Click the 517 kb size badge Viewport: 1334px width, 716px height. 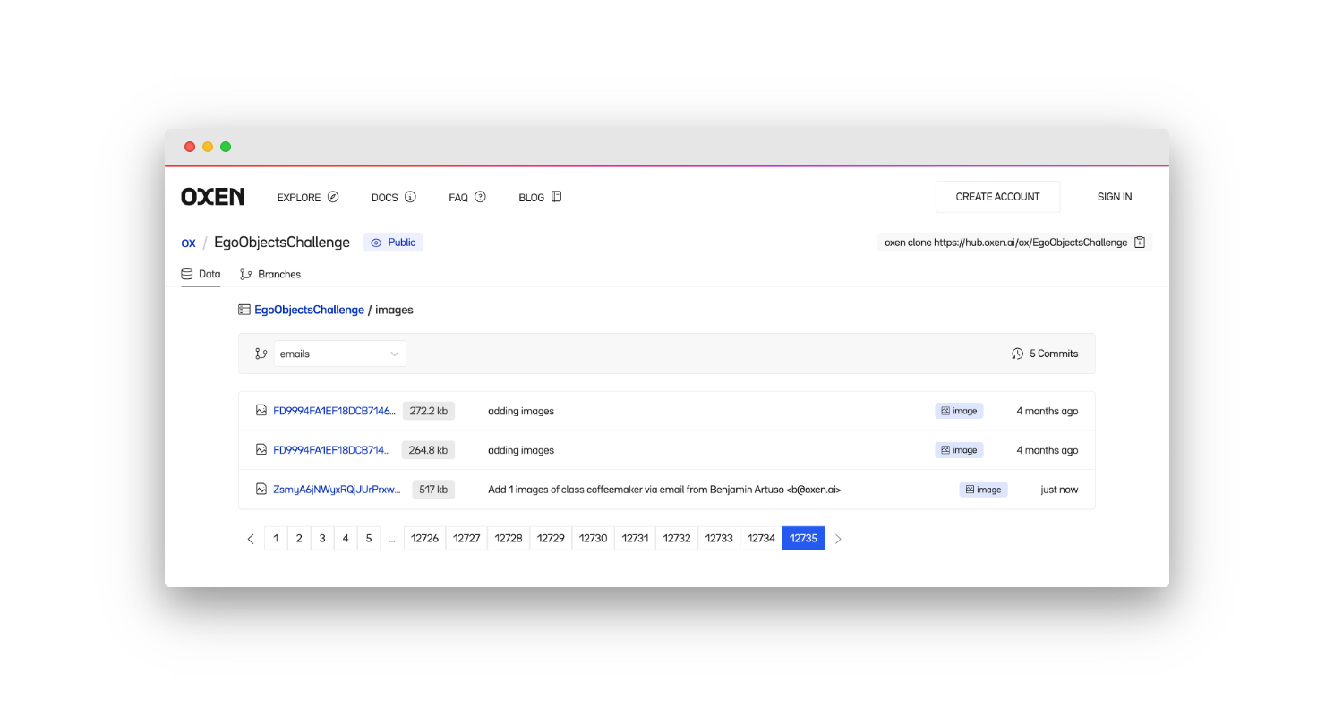433,490
